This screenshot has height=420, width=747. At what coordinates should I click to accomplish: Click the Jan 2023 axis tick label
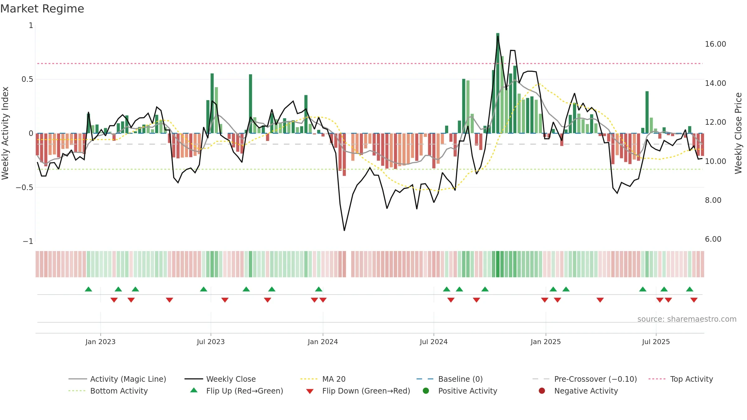(x=101, y=342)
